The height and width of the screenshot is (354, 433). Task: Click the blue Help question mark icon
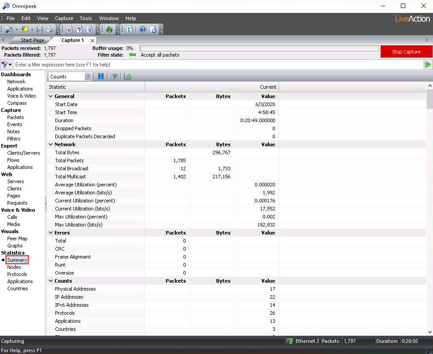[143, 29]
